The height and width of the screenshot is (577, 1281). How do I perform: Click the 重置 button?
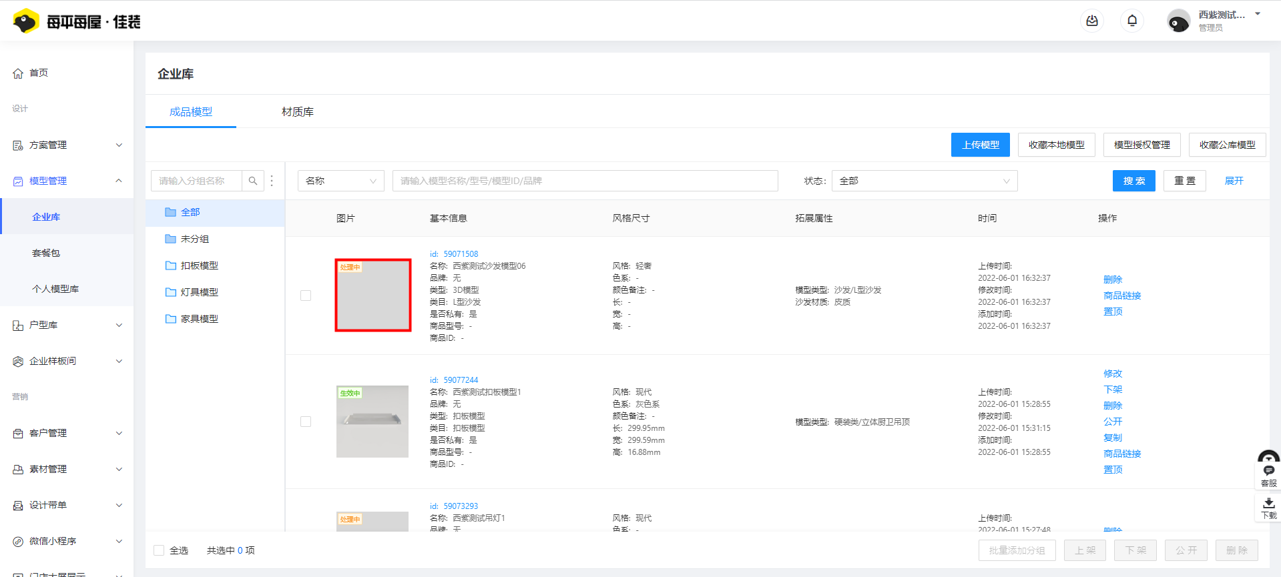pyautogui.click(x=1185, y=181)
